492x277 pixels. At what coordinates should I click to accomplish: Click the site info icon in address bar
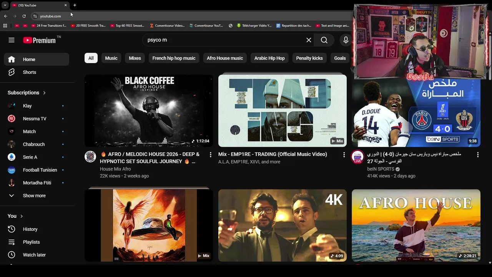[x=35, y=16]
